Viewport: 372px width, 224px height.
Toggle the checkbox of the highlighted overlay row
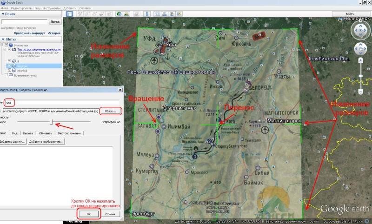pos(9,66)
